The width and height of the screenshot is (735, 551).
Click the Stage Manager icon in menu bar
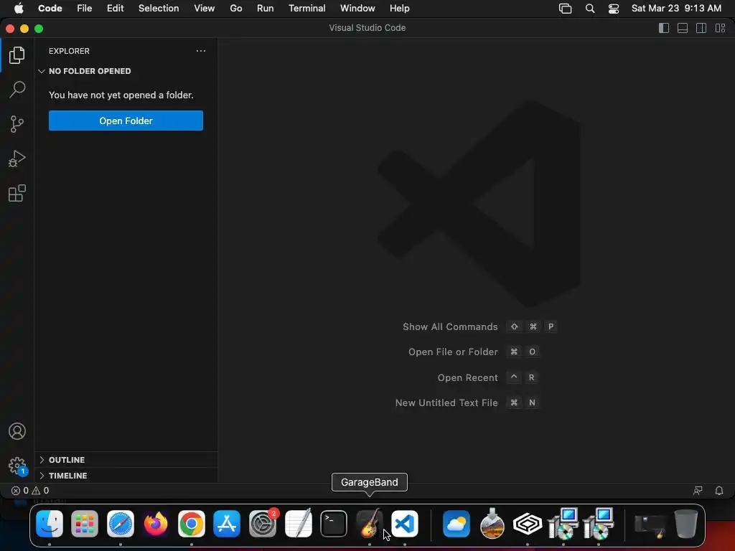click(x=566, y=9)
